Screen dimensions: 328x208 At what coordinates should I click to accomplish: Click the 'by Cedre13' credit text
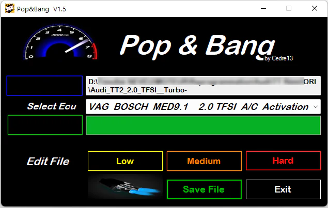point(278,58)
